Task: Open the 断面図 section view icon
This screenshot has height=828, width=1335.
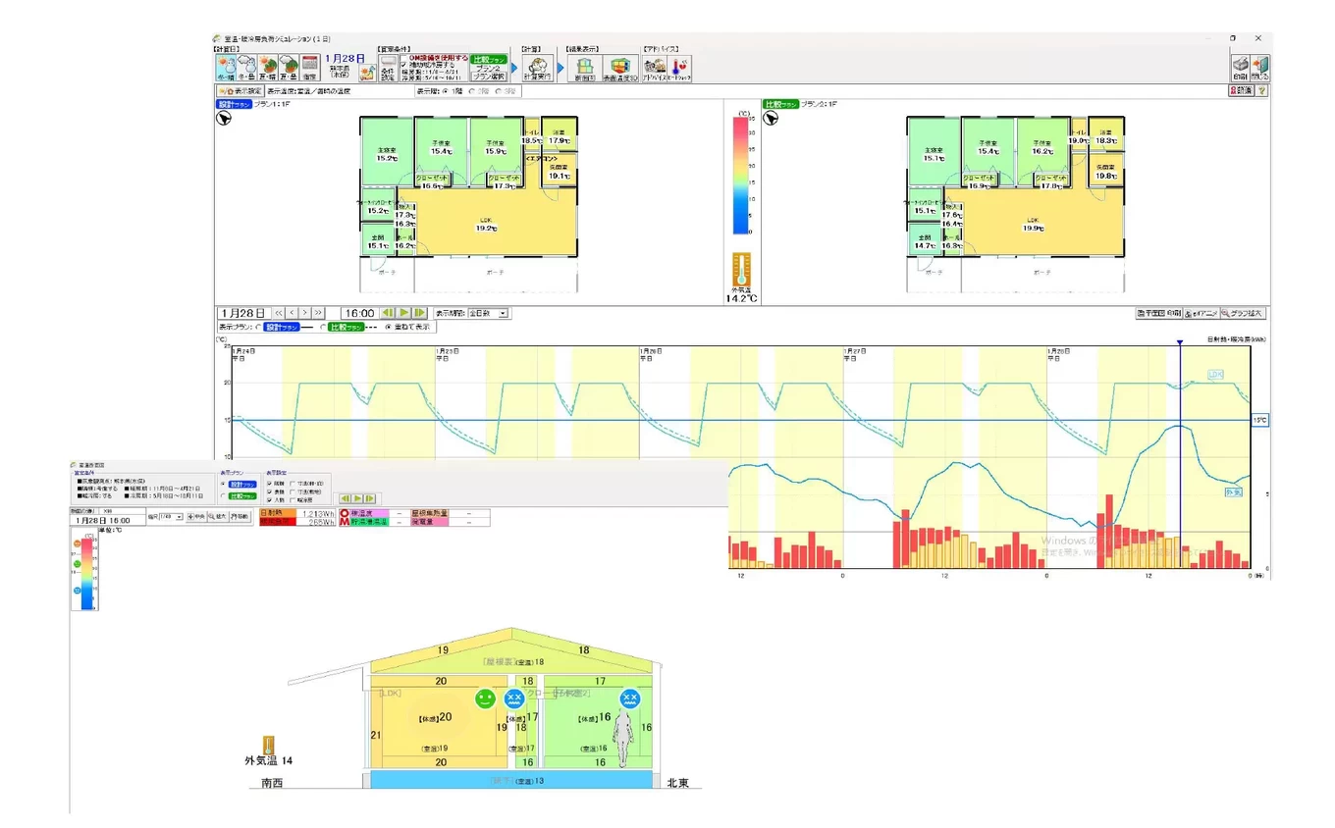Action: [582, 69]
